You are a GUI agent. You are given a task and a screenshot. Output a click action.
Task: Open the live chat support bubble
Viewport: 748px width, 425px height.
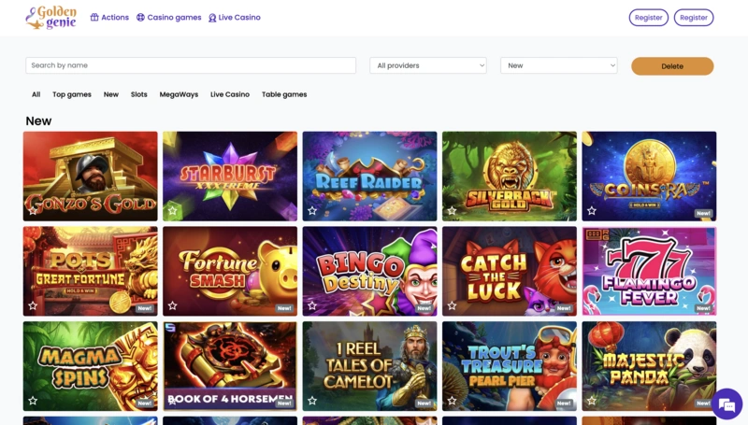coord(727,404)
